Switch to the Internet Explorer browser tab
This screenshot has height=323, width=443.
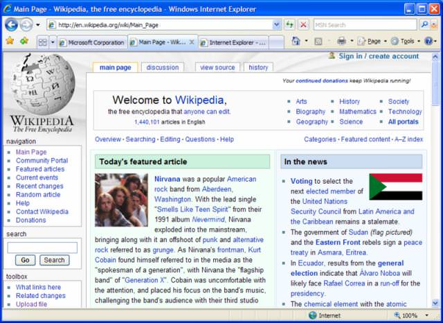pos(234,43)
